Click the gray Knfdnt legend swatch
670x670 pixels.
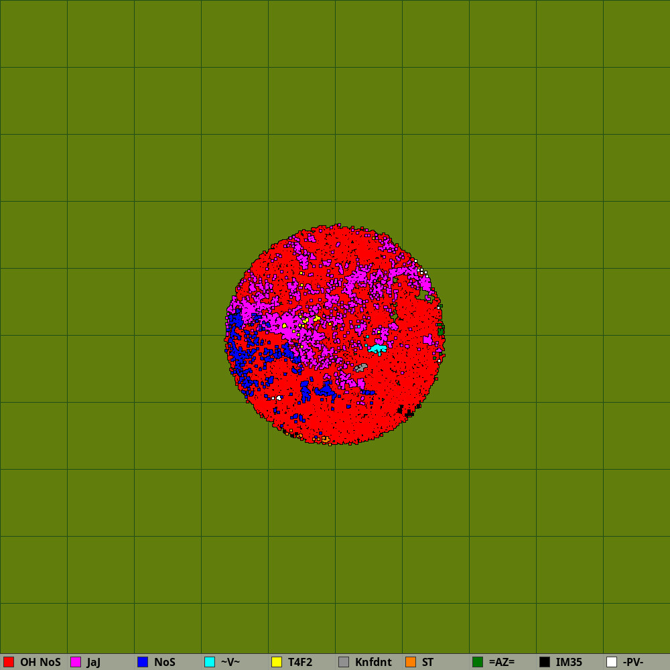(x=344, y=662)
